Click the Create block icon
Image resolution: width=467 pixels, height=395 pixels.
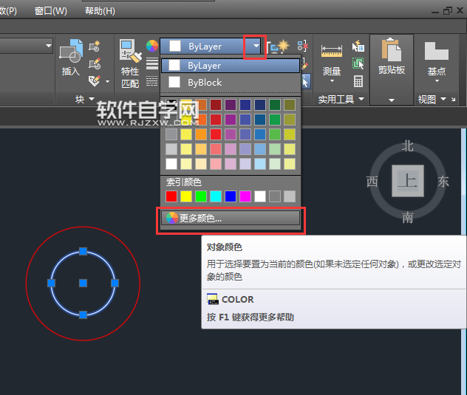[x=95, y=46]
